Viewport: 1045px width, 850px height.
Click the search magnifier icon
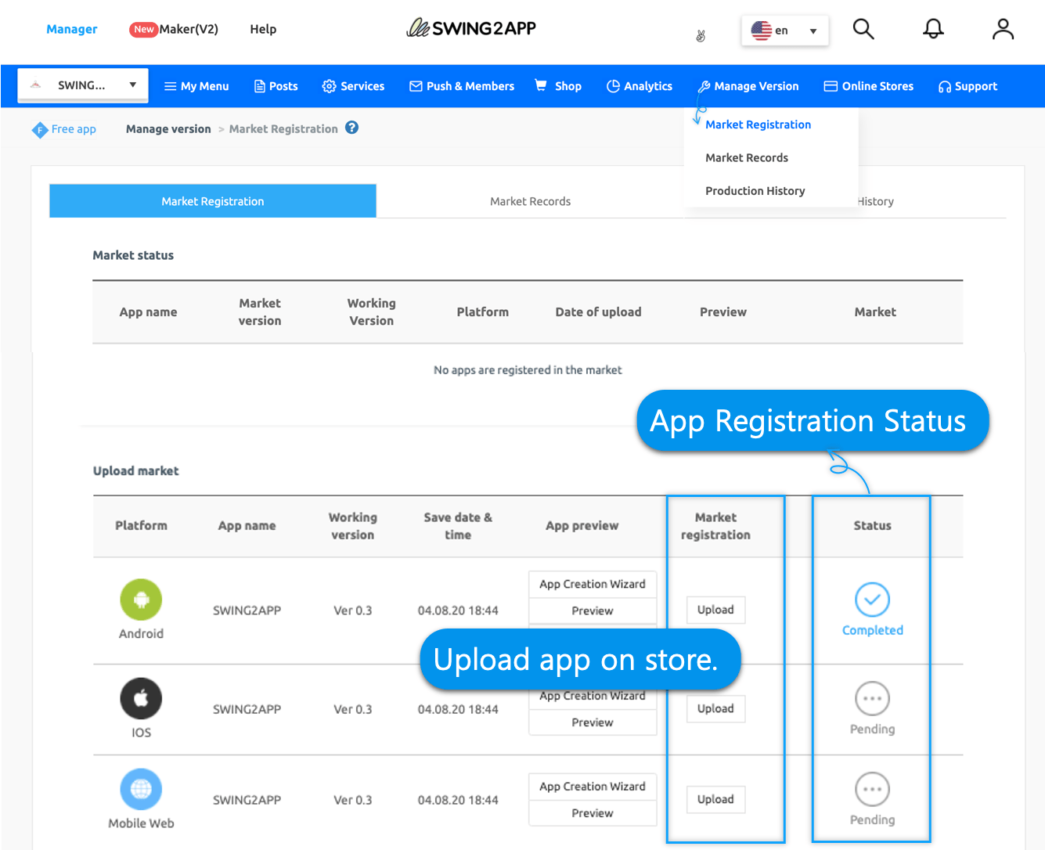pyautogui.click(x=863, y=30)
